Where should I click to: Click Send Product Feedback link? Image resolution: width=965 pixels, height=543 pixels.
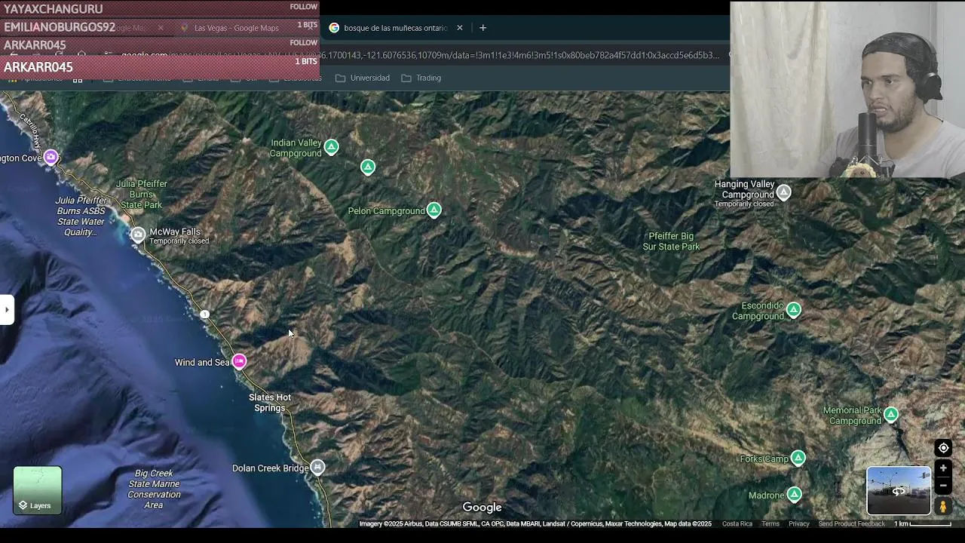coord(851,524)
